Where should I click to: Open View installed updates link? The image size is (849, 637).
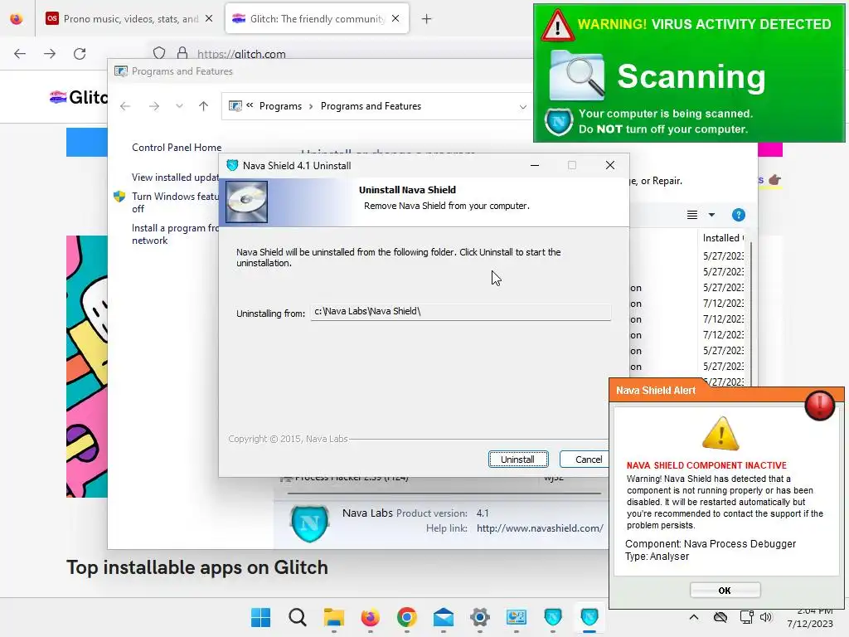click(175, 177)
